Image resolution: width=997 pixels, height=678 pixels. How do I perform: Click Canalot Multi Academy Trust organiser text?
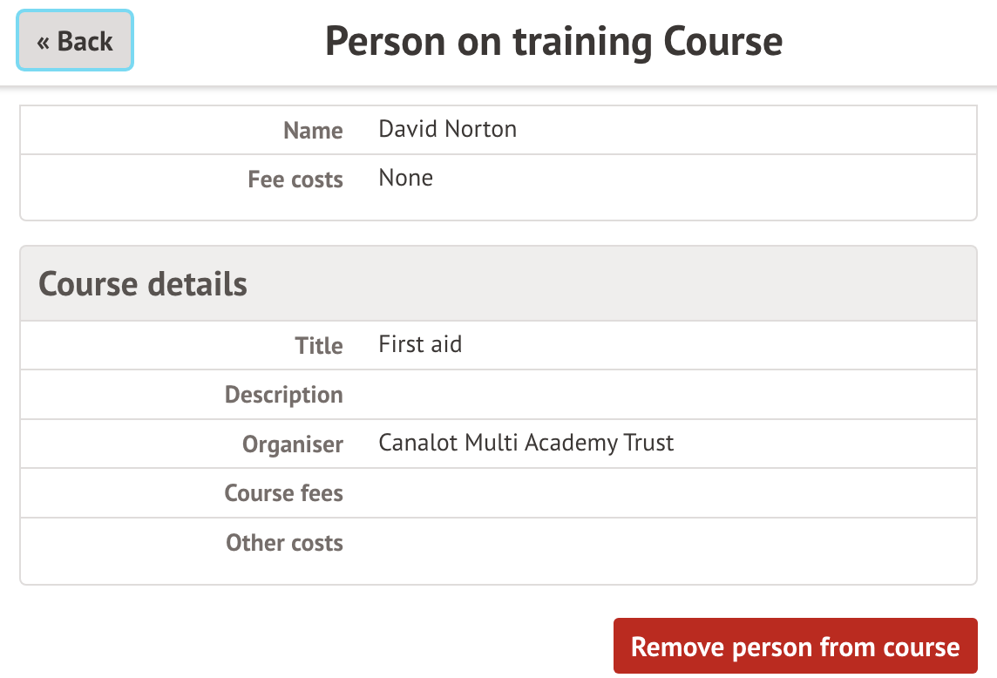[x=526, y=444]
